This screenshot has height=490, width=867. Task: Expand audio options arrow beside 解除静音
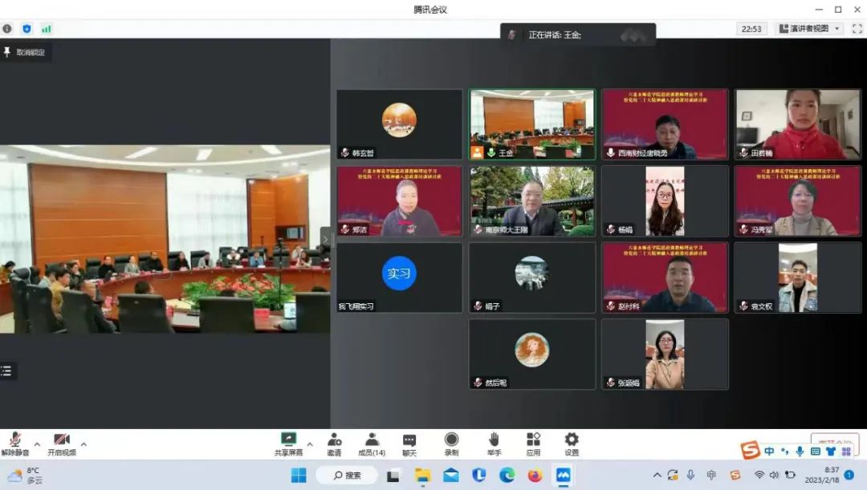36,443
